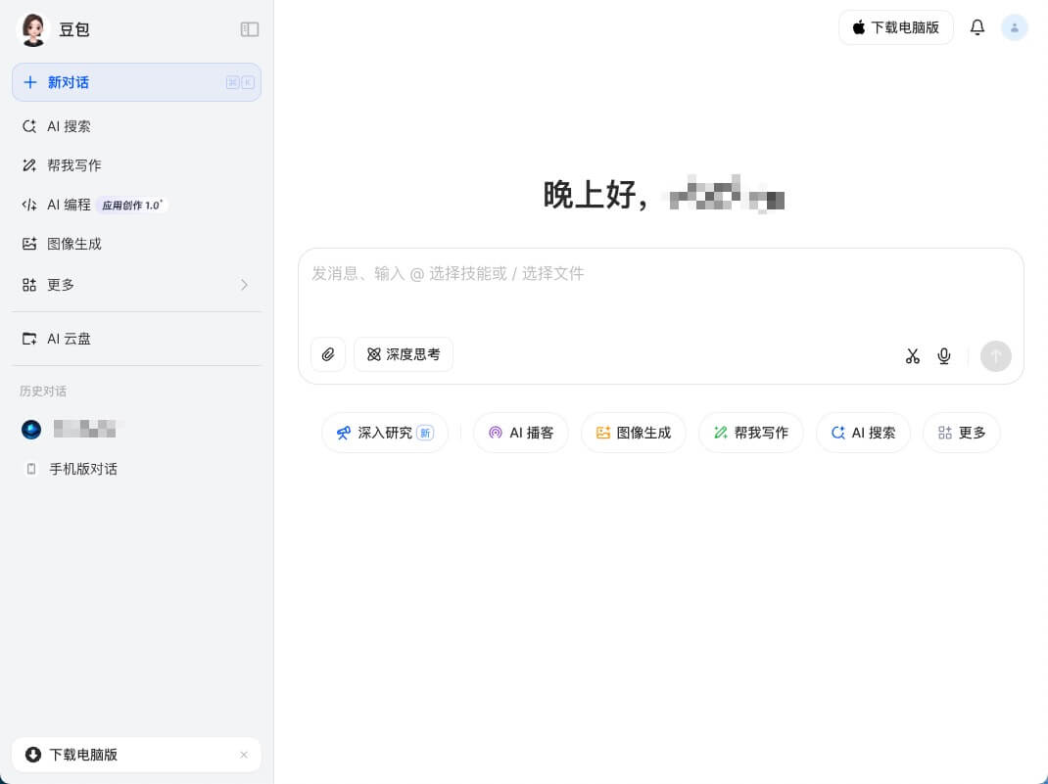Open the notifications bell
Image resolution: width=1048 pixels, height=784 pixels.
977,27
